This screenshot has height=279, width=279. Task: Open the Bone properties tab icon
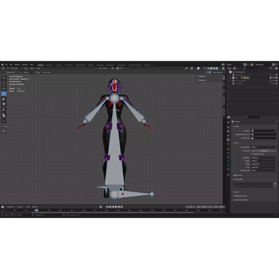click(x=228, y=165)
